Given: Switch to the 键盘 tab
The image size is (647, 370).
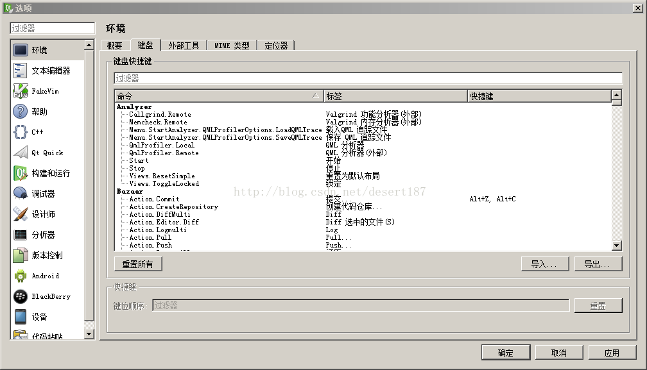Looking at the screenshot, I should tap(145, 45).
